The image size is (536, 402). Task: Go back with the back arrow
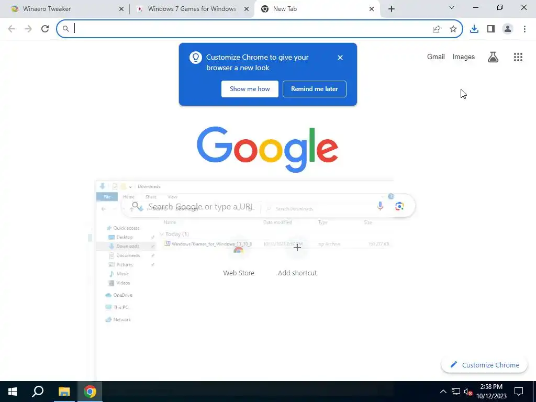tap(12, 29)
